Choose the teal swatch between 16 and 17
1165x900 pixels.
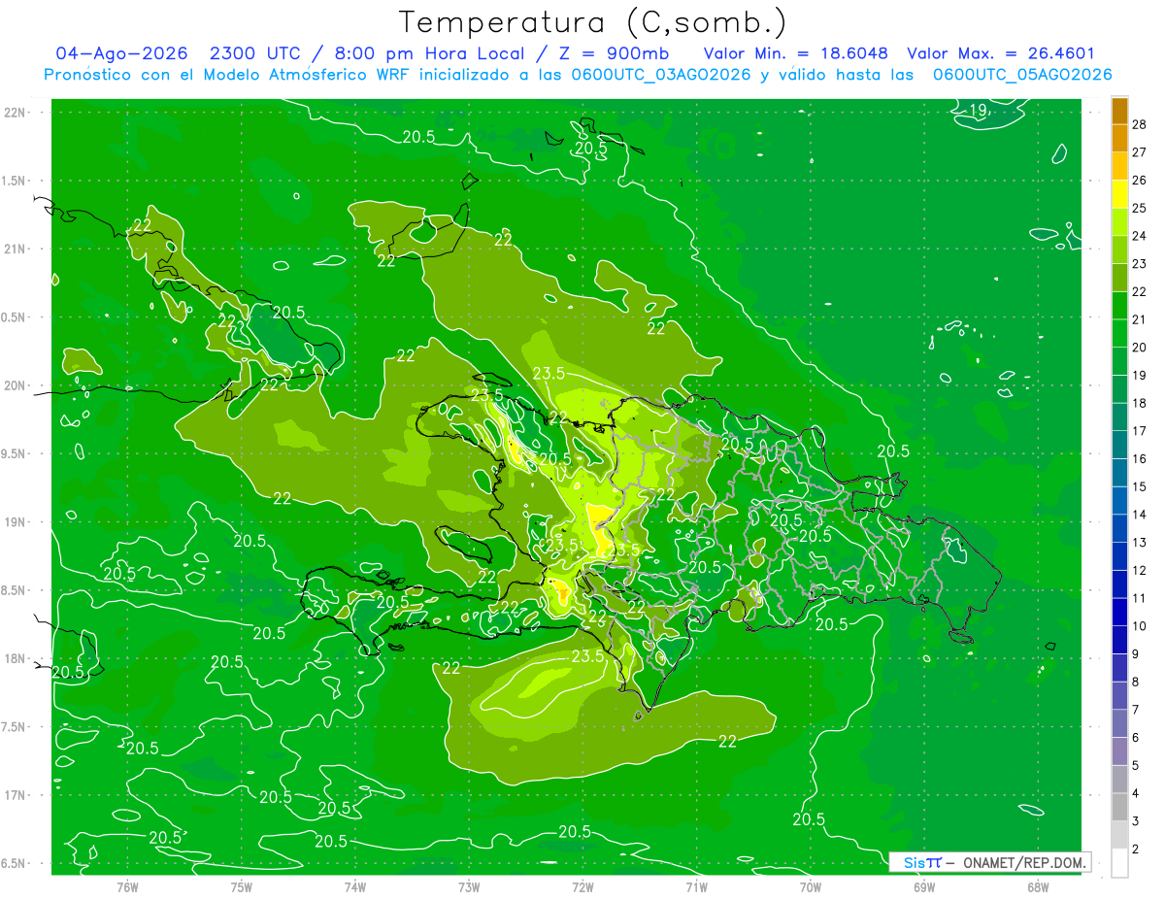[x=1119, y=446]
